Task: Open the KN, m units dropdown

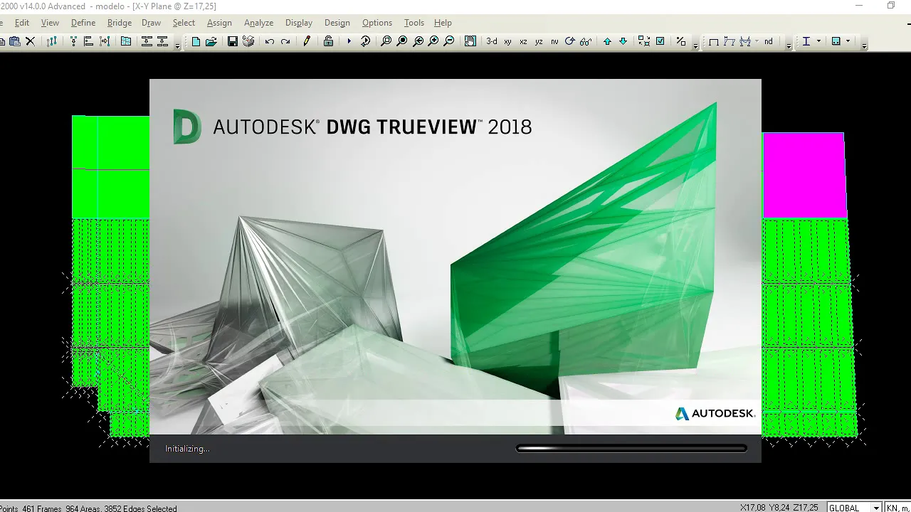Action: click(x=897, y=508)
